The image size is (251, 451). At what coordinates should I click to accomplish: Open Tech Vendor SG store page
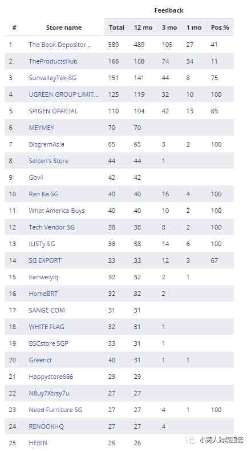click(x=51, y=227)
